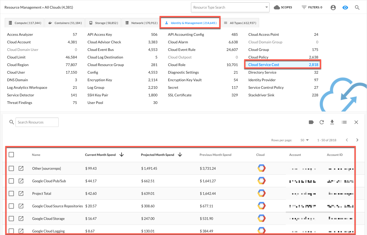Screen dimensions: 367x235
Task: Download the cloud service cost results
Action: click(332, 122)
